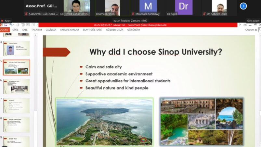Click bullet "Beautiful nature and kind people"
This screenshot has height=147, width=261.
117,88
